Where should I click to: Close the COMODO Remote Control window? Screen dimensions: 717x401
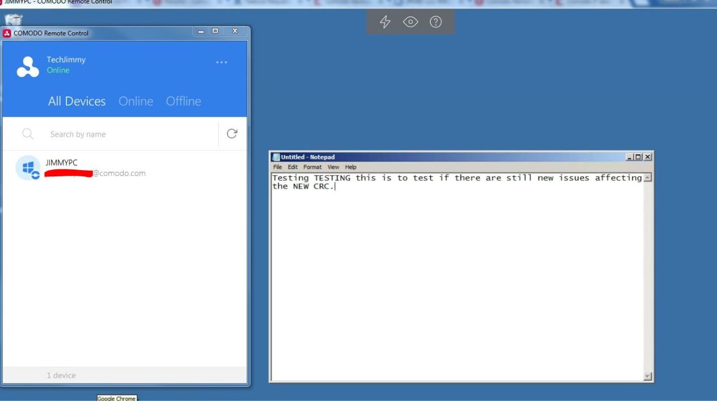(x=235, y=31)
